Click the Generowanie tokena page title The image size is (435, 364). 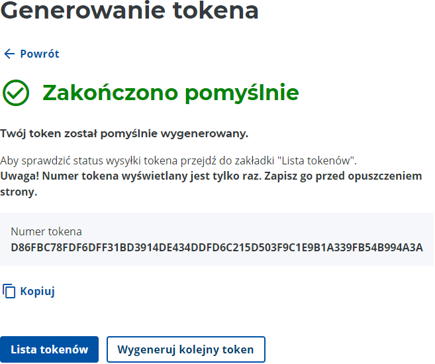point(129,11)
